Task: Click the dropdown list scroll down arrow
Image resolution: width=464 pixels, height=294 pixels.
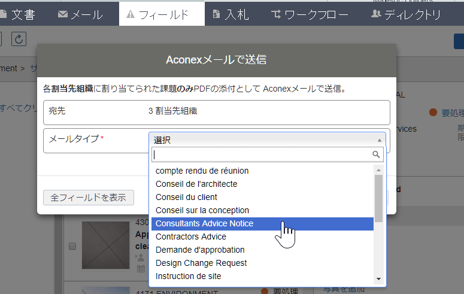Action: tap(378, 279)
